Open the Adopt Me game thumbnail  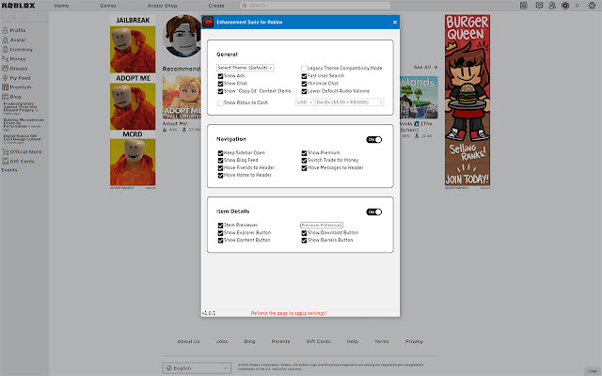tap(182, 98)
